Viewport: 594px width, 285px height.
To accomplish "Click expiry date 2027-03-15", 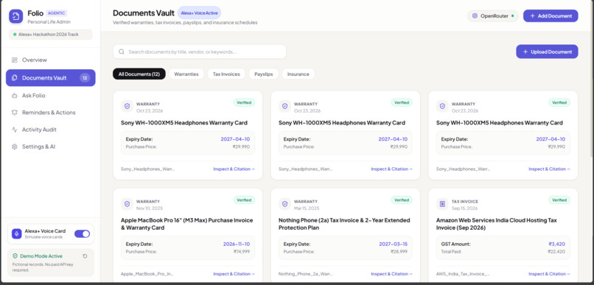I will point(394,244).
